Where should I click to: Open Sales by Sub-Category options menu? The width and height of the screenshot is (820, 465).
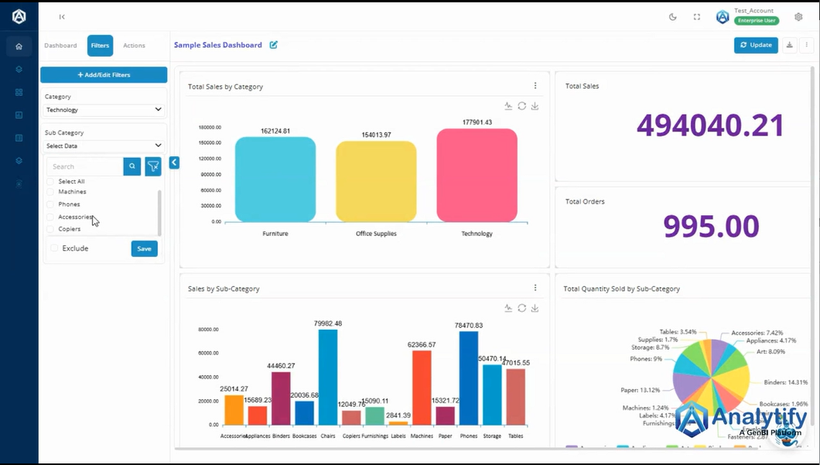click(535, 288)
